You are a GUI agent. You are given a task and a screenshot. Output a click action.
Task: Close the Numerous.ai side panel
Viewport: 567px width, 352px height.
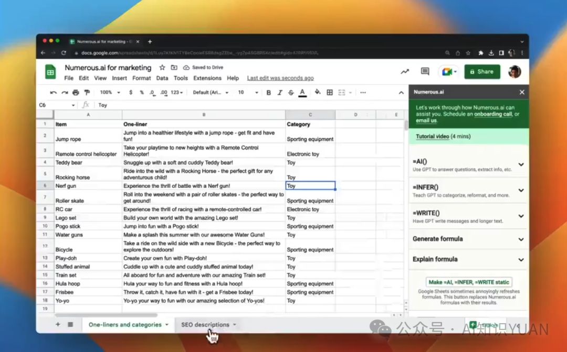point(522,92)
